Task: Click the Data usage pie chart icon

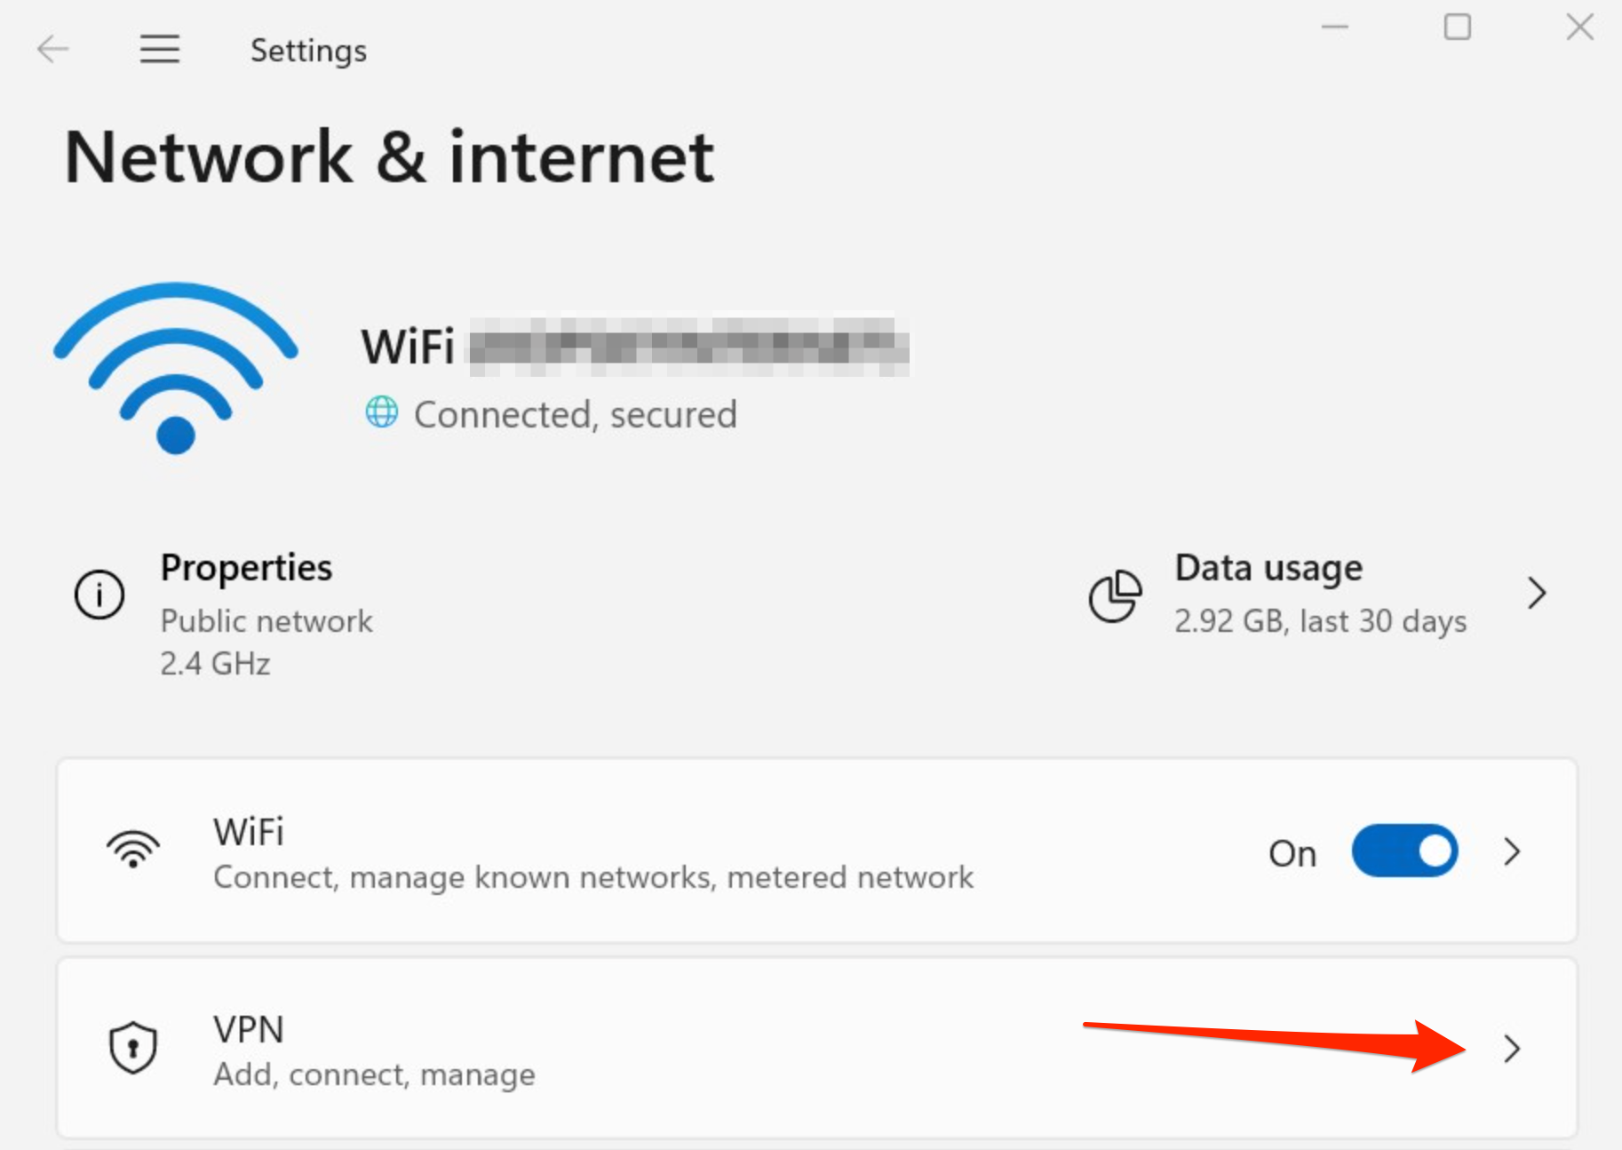Action: pos(1115,595)
